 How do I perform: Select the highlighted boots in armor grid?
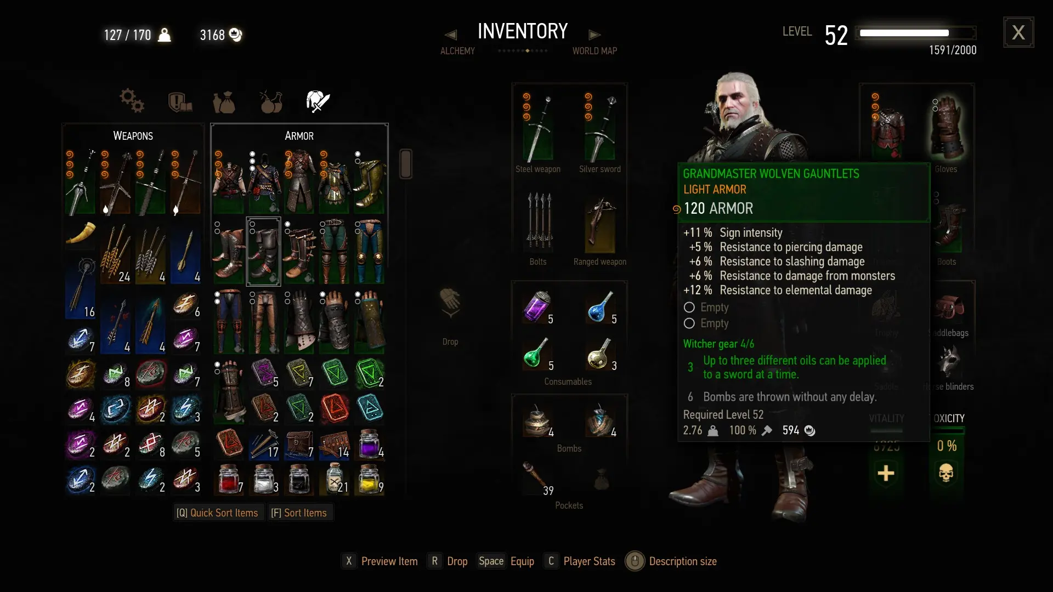(263, 252)
